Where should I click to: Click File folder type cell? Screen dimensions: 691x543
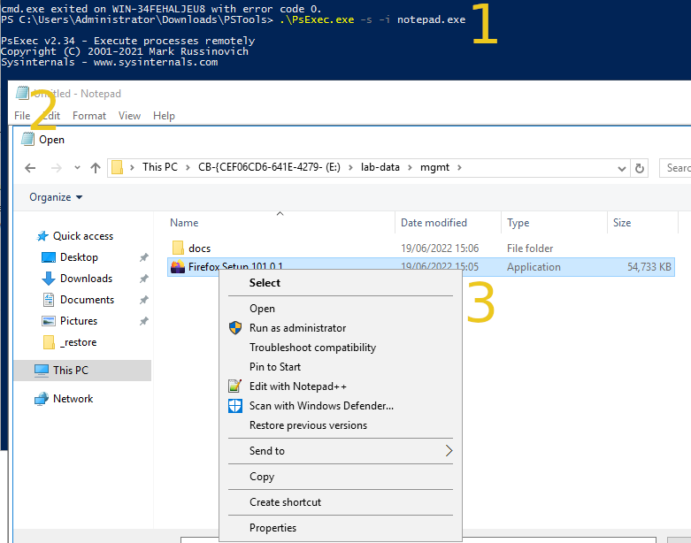(530, 249)
